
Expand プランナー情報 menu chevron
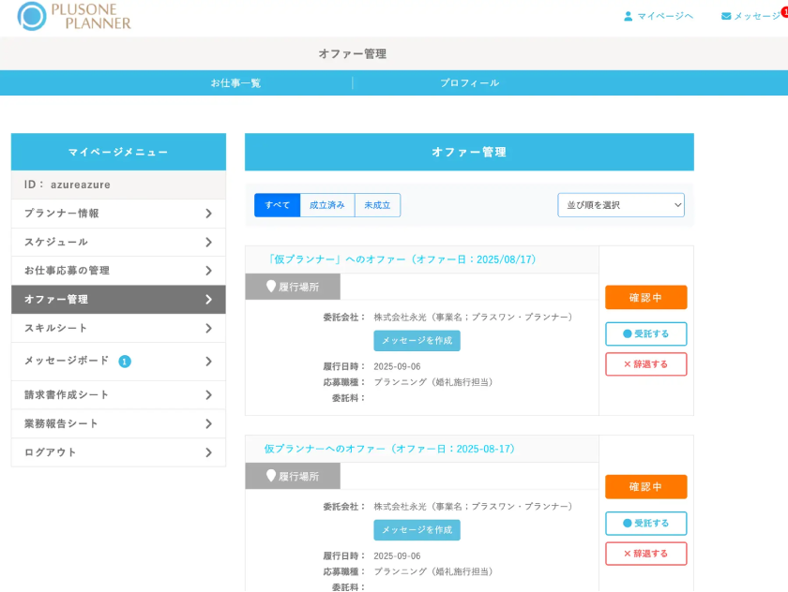(x=208, y=214)
